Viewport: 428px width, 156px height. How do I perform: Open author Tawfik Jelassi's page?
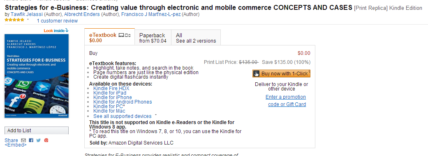pos(27,14)
